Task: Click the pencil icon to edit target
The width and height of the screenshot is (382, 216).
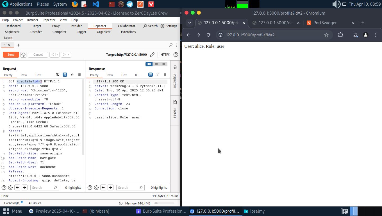Action: [x=152, y=55]
